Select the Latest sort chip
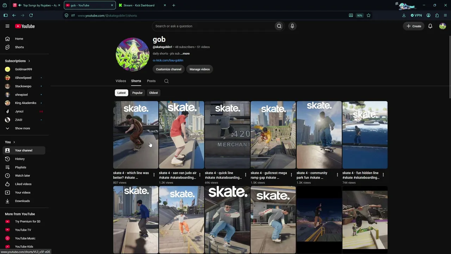Viewport: 451px width, 254px height. click(121, 93)
